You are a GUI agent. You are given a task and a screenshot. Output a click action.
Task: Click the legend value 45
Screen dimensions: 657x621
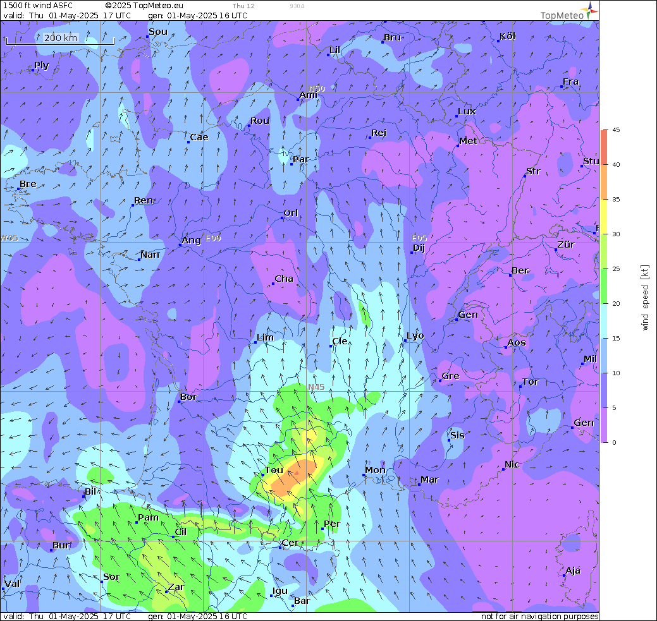pos(616,130)
